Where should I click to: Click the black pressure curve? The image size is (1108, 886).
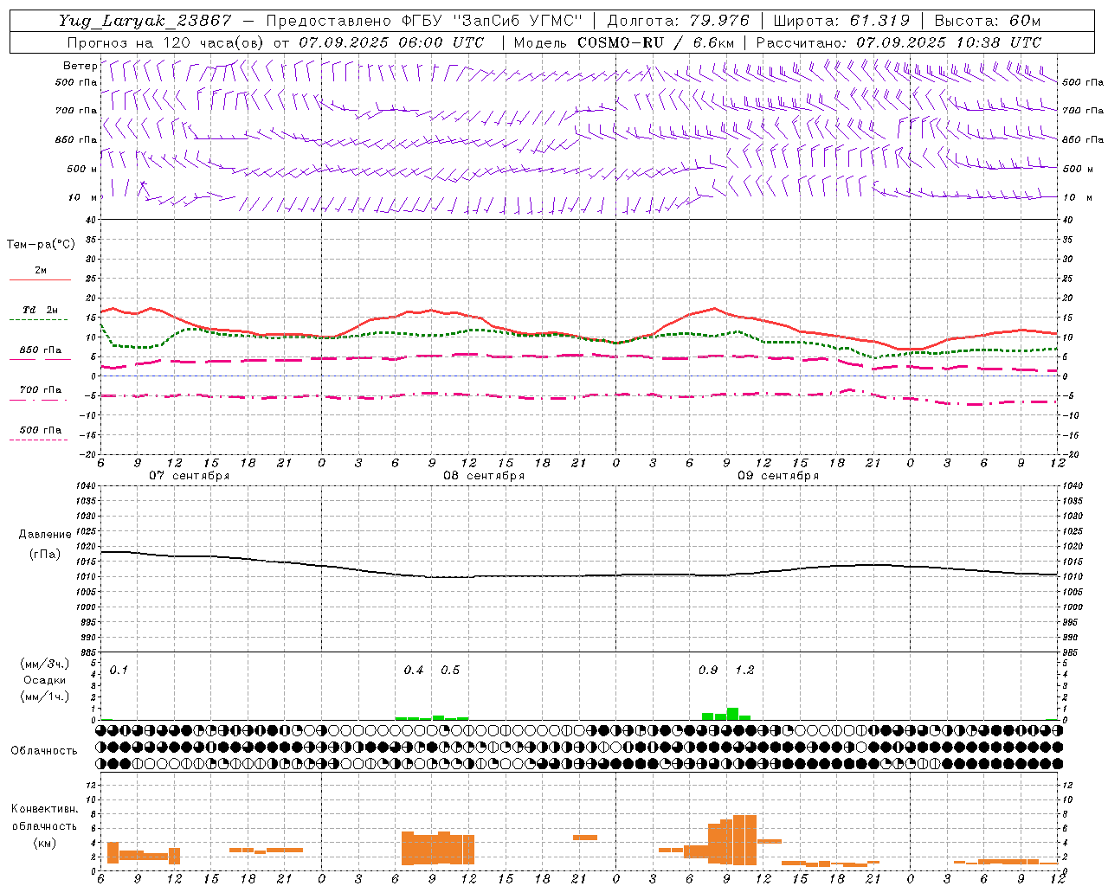click(578, 575)
